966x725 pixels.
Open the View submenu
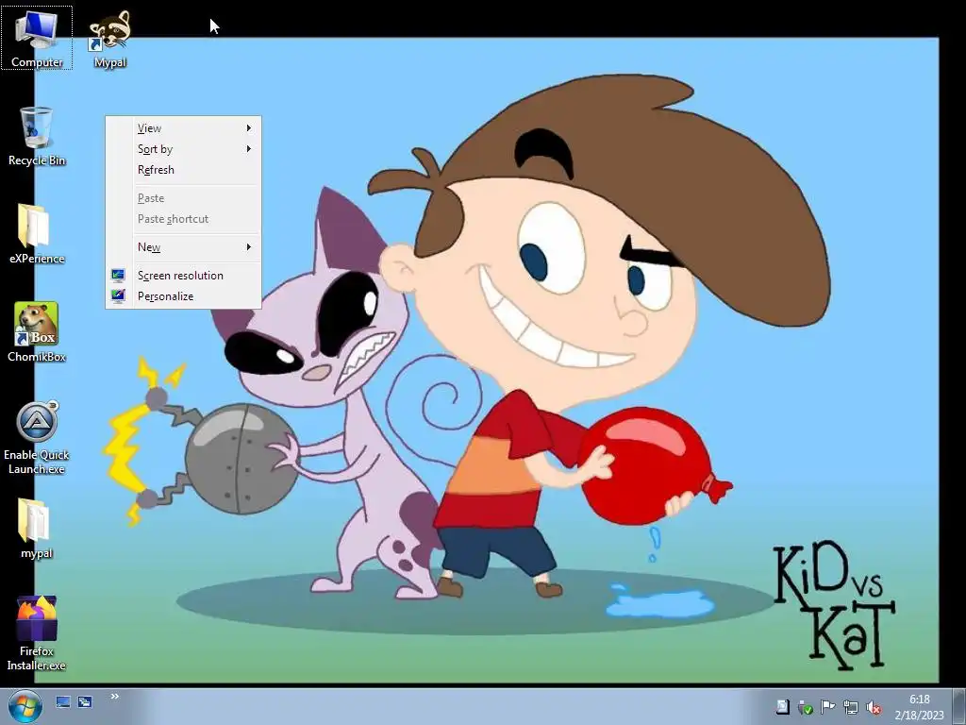[x=184, y=128]
